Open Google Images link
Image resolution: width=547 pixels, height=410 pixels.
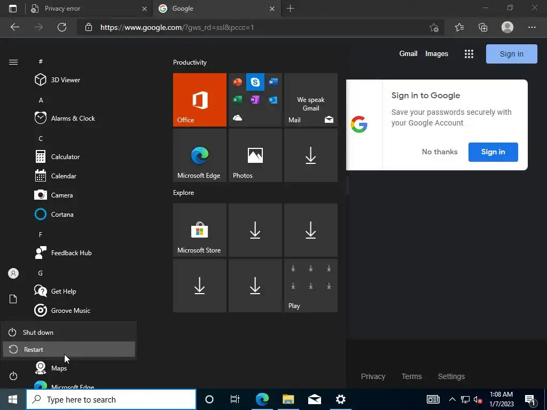click(436, 54)
